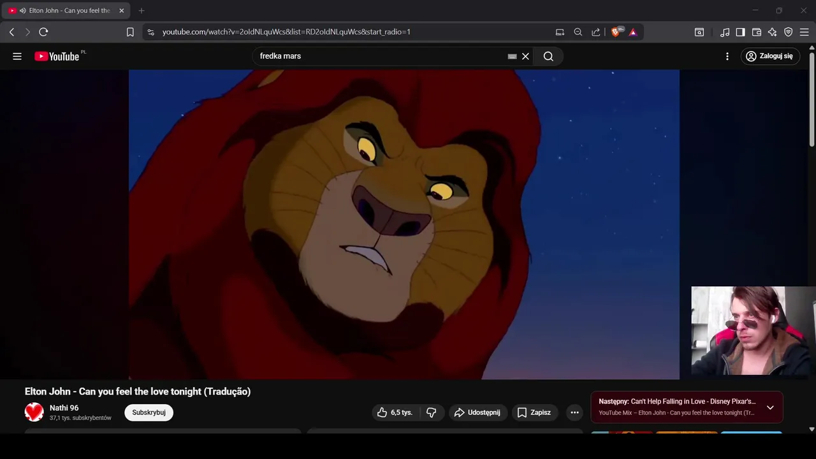816x459 pixels.
Task: Click the webcam overlay thumbnail
Action: pos(754,331)
